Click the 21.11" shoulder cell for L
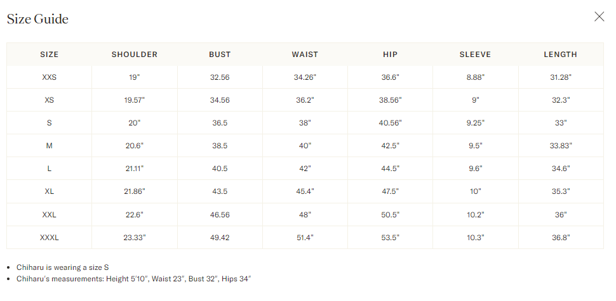This screenshot has width=616, height=301. click(135, 169)
